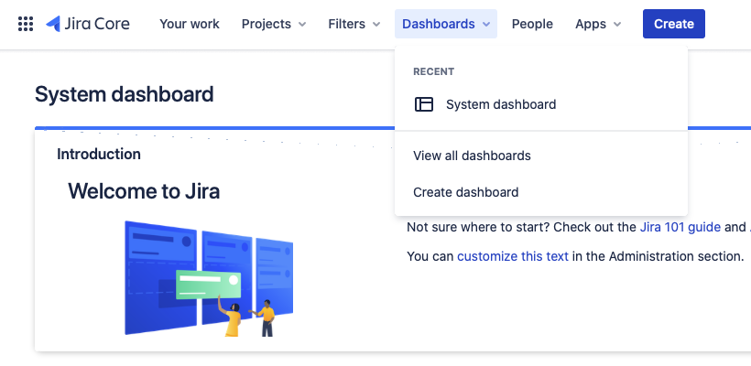The width and height of the screenshot is (751, 366).
Task: Expand the Filters menu
Action: 354,24
